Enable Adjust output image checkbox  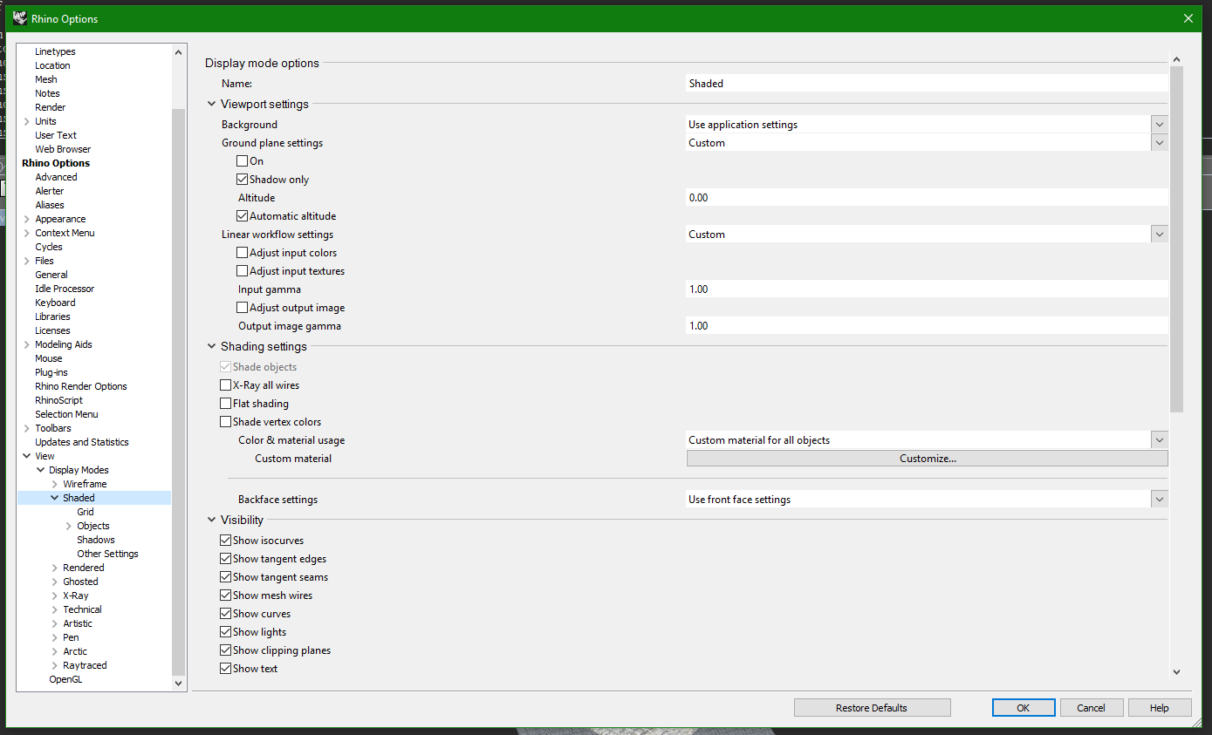pos(242,308)
